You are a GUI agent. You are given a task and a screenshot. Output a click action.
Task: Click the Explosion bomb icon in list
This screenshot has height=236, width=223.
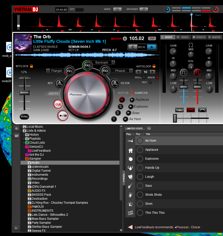tap(130, 159)
